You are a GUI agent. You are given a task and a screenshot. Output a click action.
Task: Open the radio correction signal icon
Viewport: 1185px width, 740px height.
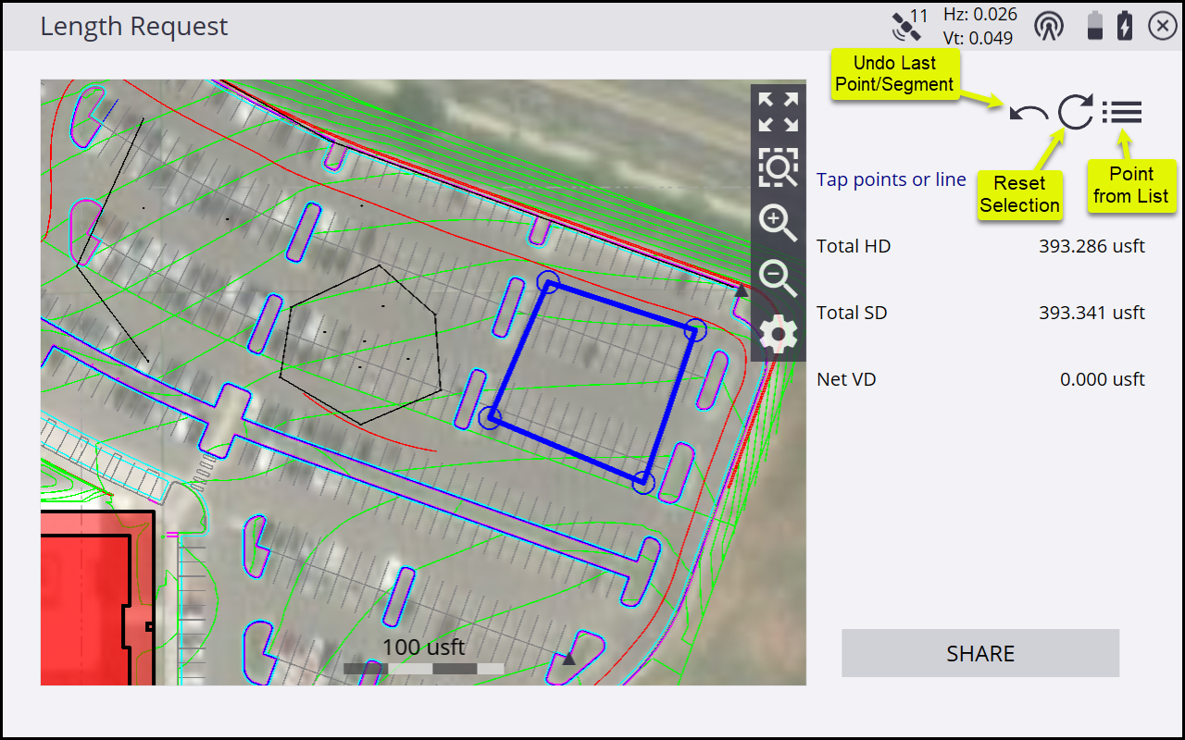coord(1049,26)
